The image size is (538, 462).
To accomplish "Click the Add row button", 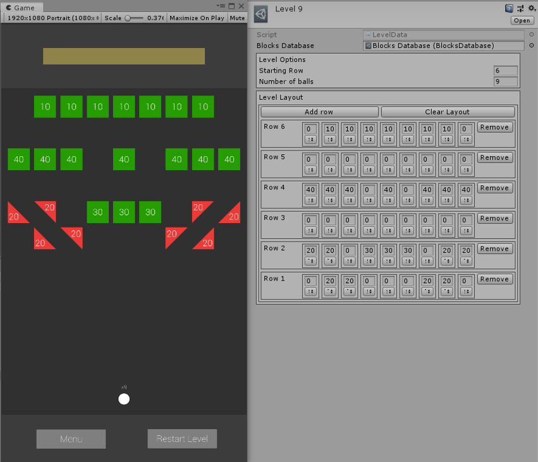I will click(x=319, y=112).
